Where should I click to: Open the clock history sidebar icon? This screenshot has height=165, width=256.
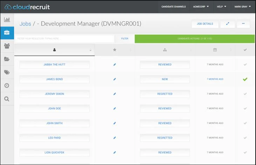click(x=7, y=85)
